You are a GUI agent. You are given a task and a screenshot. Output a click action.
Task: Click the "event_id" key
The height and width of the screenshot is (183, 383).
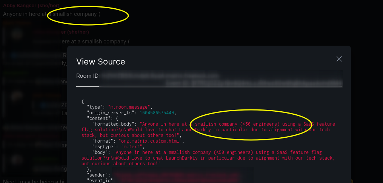tap(99, 181)
